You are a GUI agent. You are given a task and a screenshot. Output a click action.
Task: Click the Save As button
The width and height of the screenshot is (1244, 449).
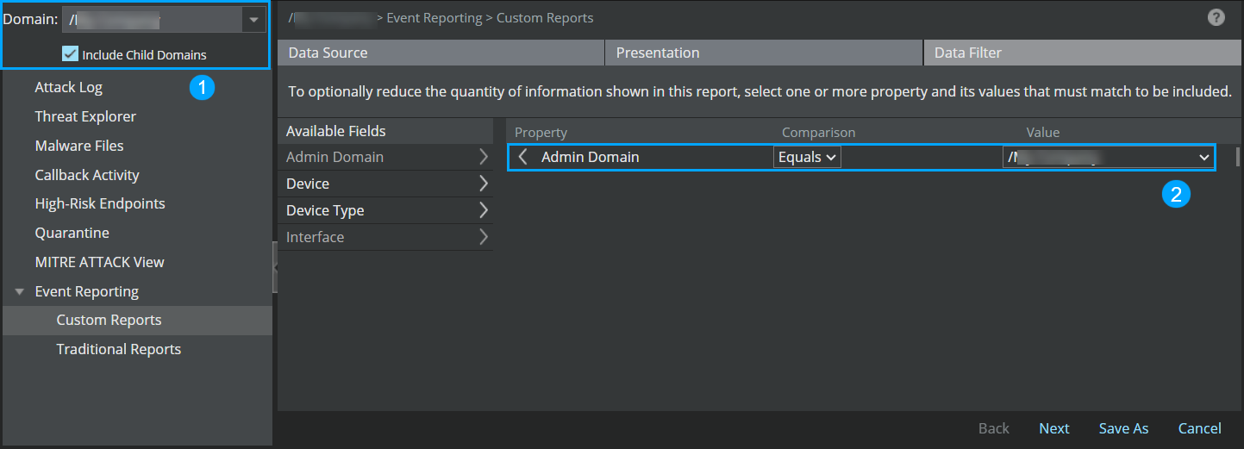(x=1123, y=428)
